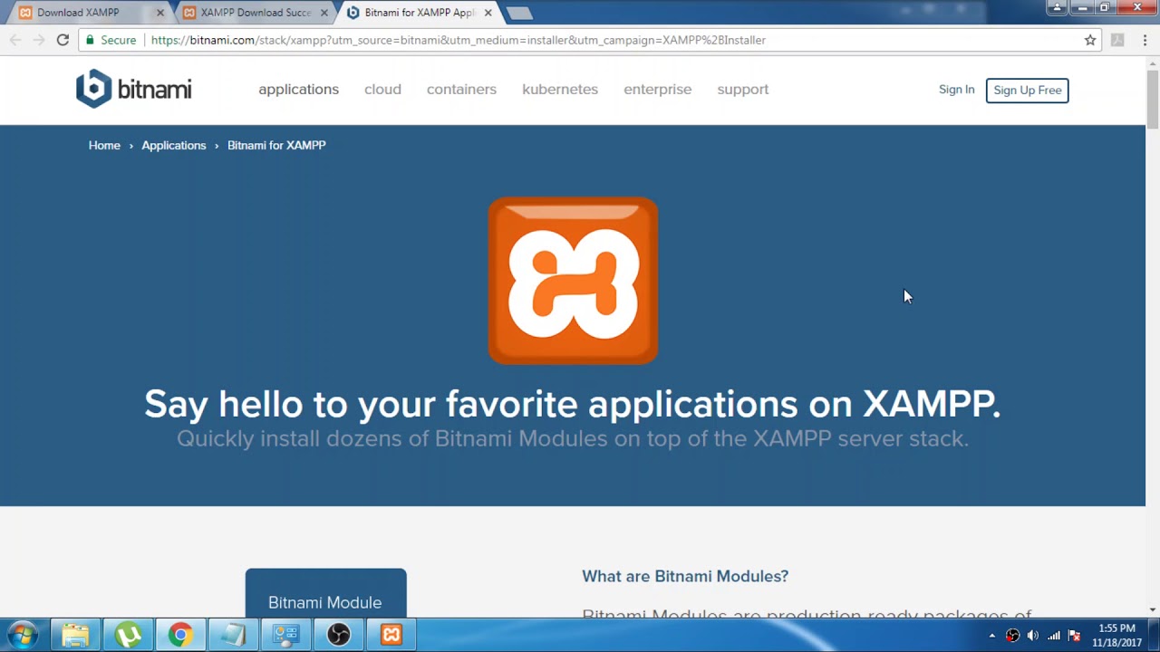1160x652 pixels.
Task: Close the Bitnami for XAMPP tab
Action: (x=488, y=13)
